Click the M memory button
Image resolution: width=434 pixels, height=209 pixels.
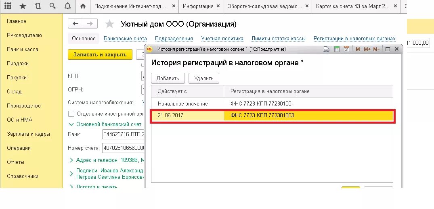(x=358, y=49)
